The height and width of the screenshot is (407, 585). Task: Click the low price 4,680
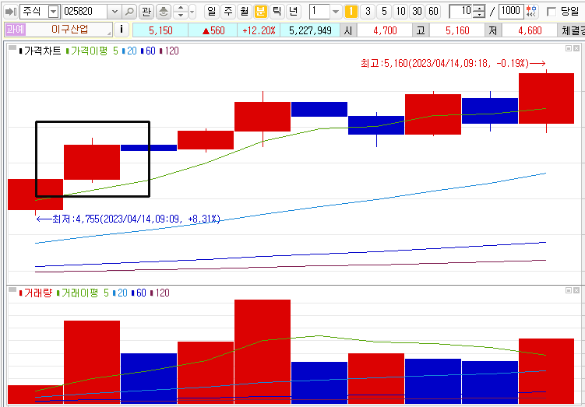click(x=530, y=30)
